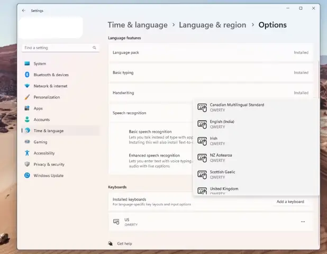
Task: Maximize the Settings window
Action: pos(301,8)
